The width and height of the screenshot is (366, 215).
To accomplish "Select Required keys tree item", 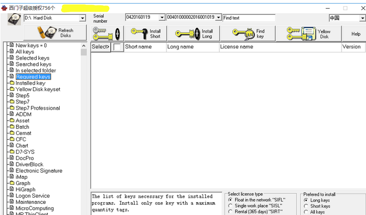I will pos(33,77).
